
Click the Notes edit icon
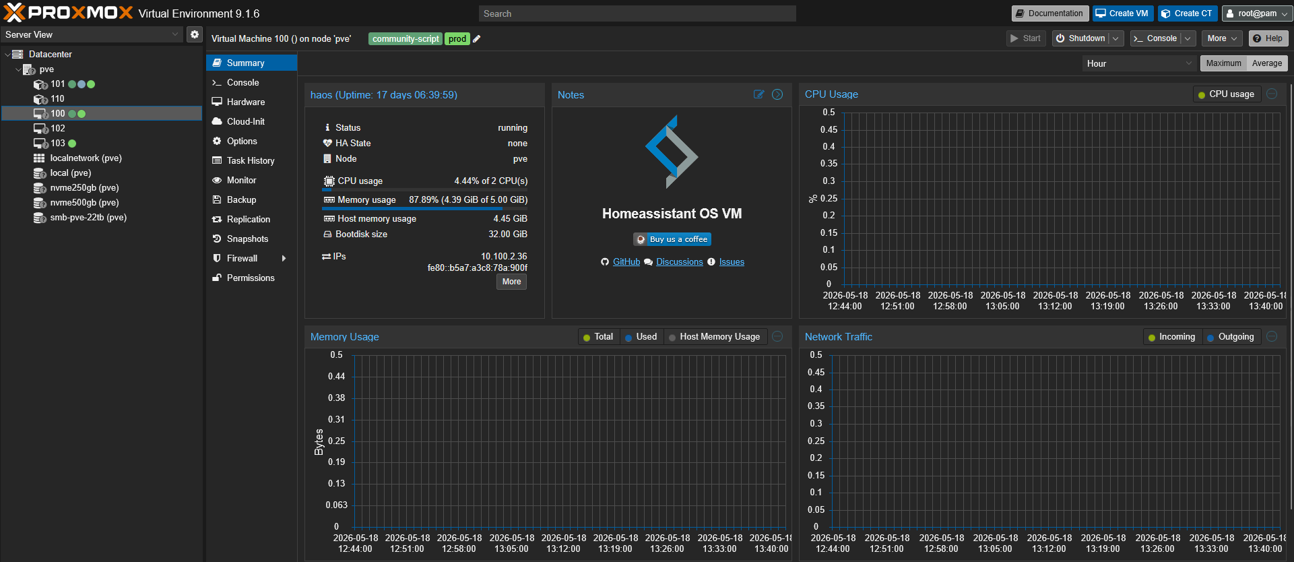pos(759,94)
